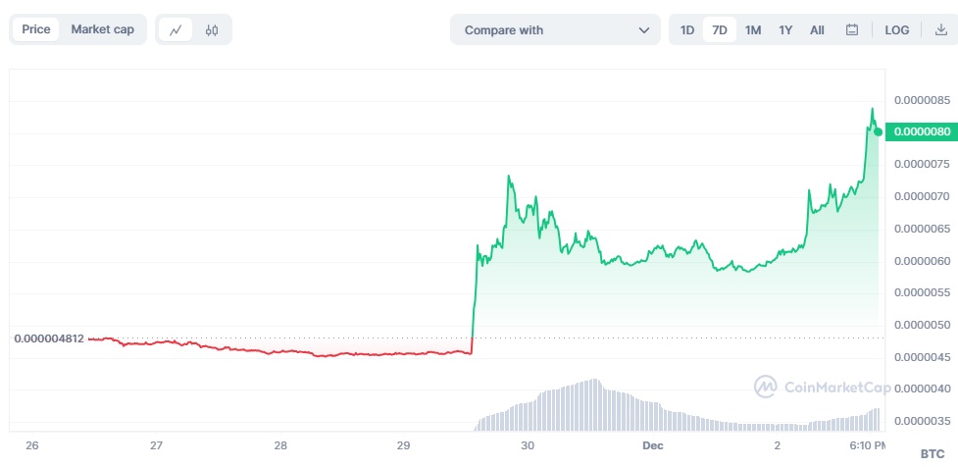This screenshot has width=958, height=467.
Task: Select the Price view toggle
Action: [x=36, y=29]
